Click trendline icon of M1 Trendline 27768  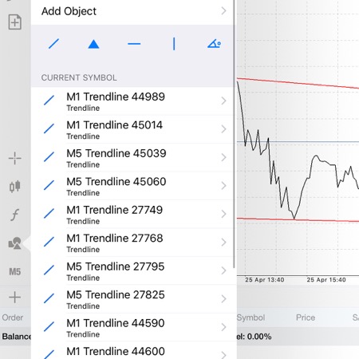click(49, 242)
